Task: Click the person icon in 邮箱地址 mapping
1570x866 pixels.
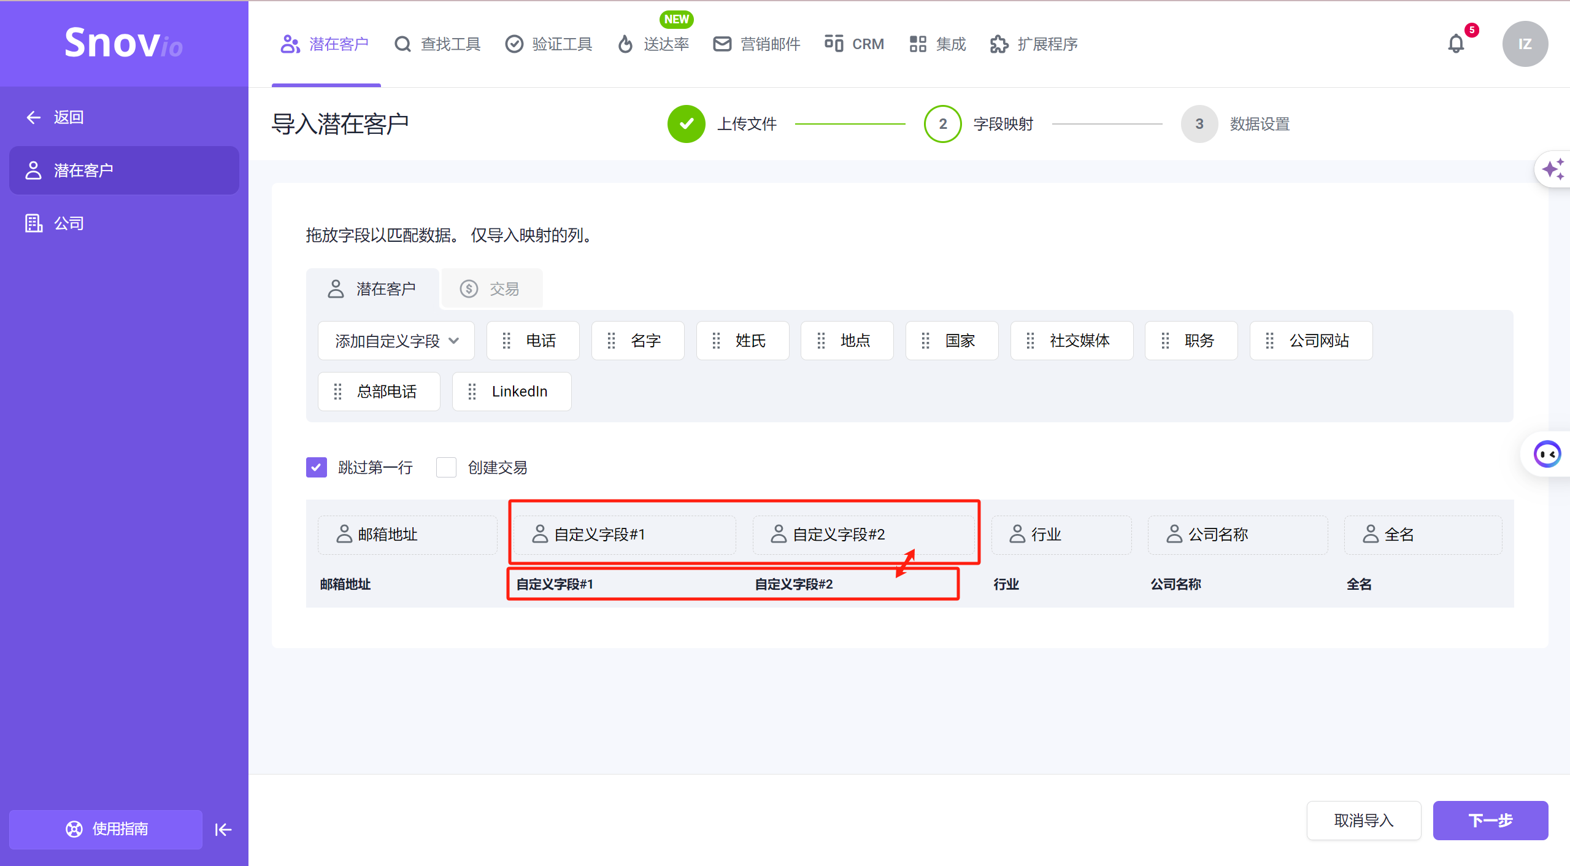Action: (x=344, y=534)
